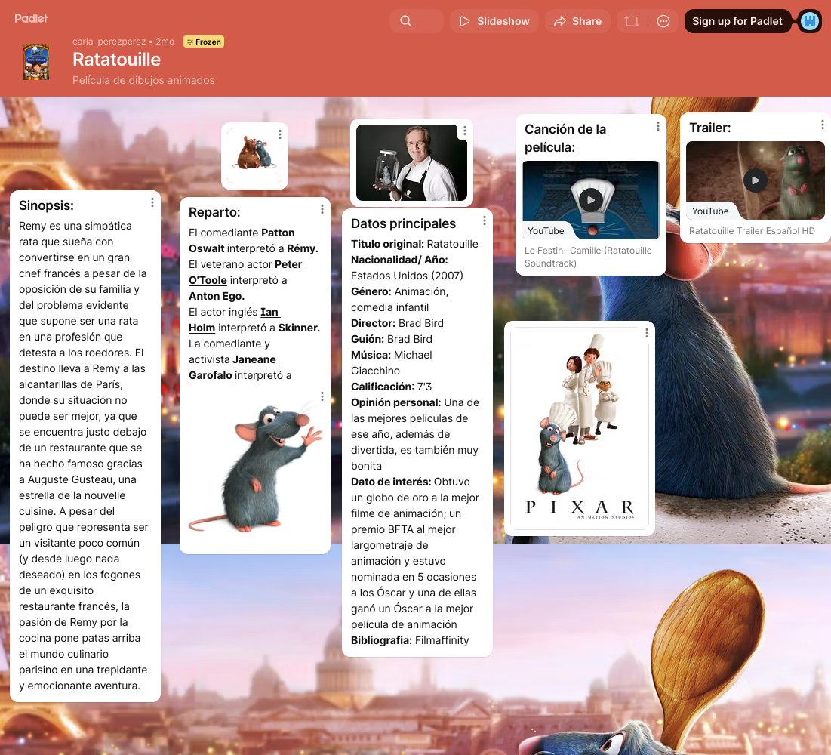Screen dimensions: 831x755
Task: Open the Share options
Action: [577, 21]
